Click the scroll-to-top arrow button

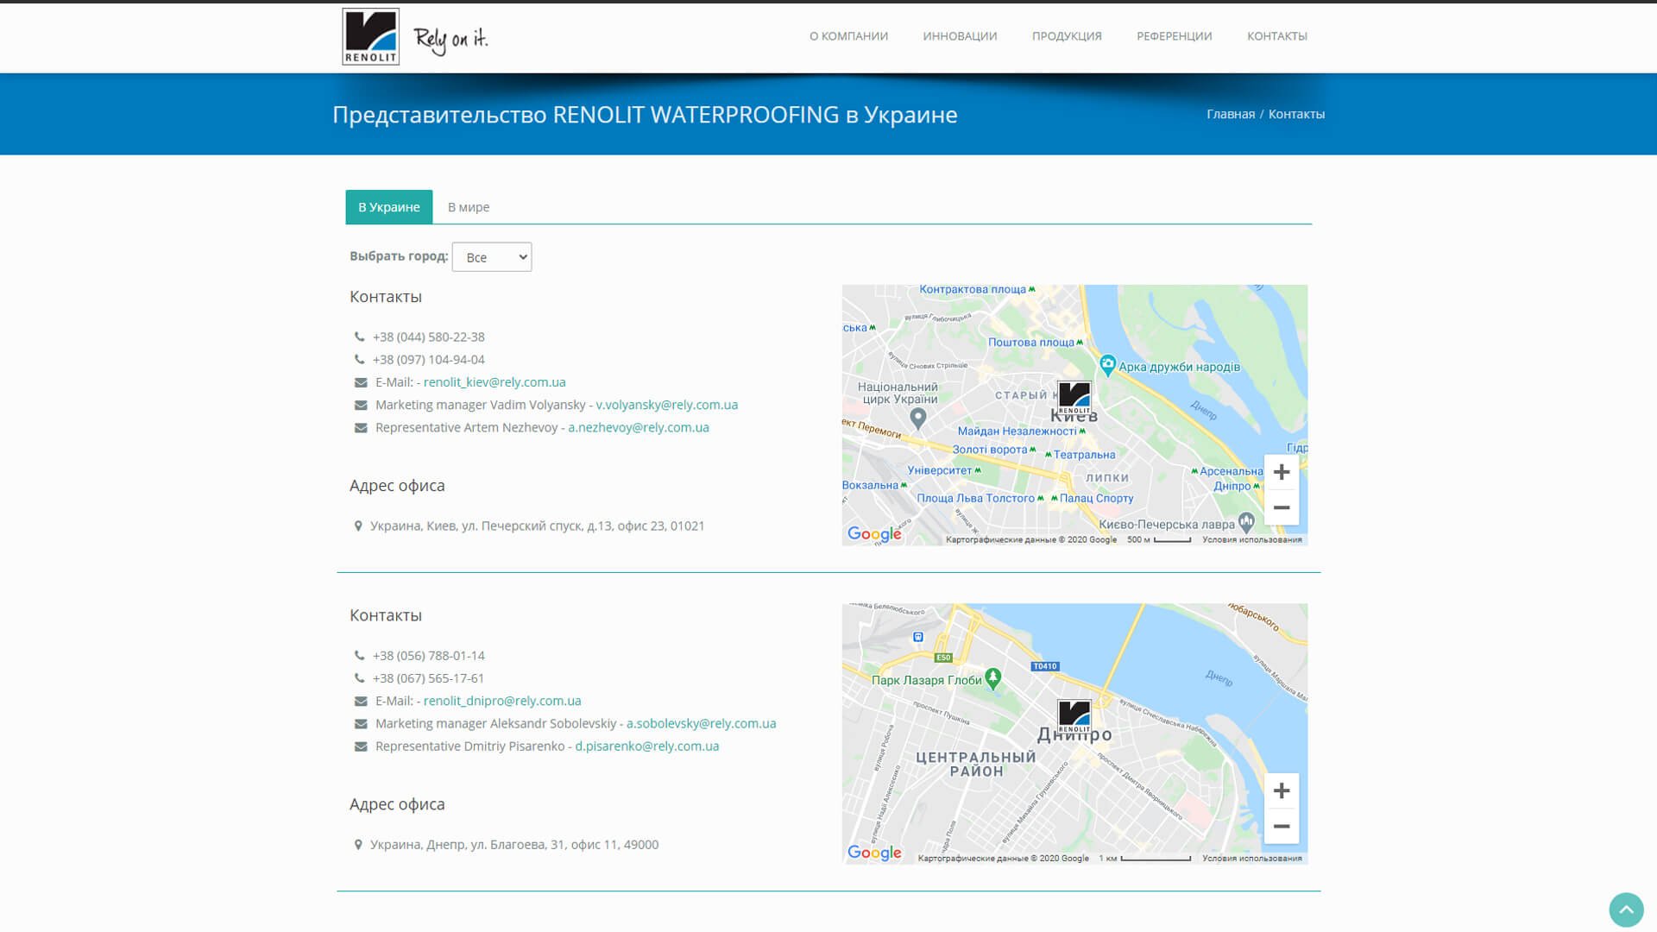point(1626,910)
